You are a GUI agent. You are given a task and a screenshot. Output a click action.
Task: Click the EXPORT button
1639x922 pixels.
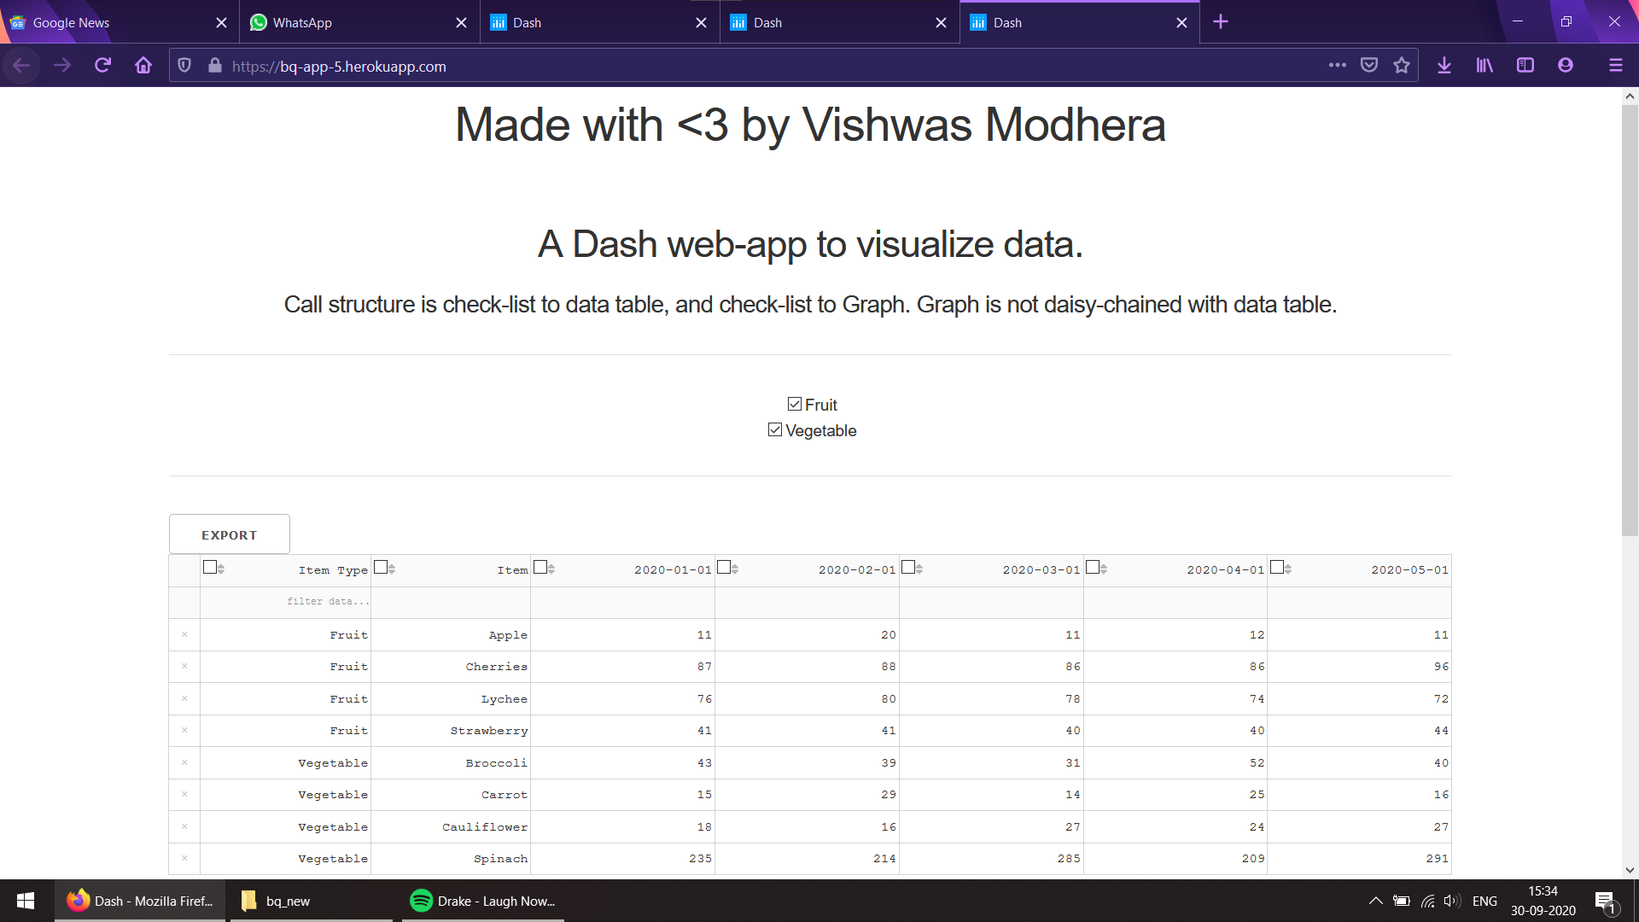[230, 534]
